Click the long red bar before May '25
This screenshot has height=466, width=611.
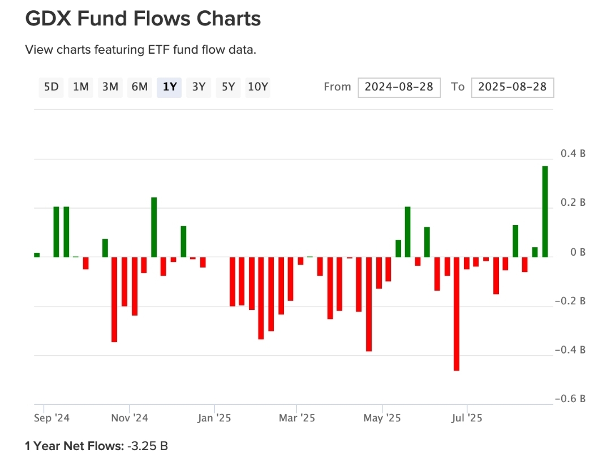(x=369, y=304)
